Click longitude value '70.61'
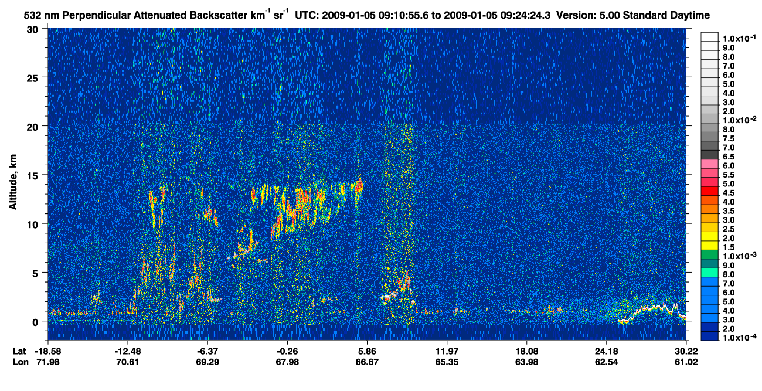 (128, 362)
